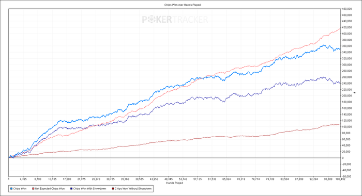Click the x-axis label '79,109'
The image size is (362, 196).
pyautogui.click(x=270, y=179)
